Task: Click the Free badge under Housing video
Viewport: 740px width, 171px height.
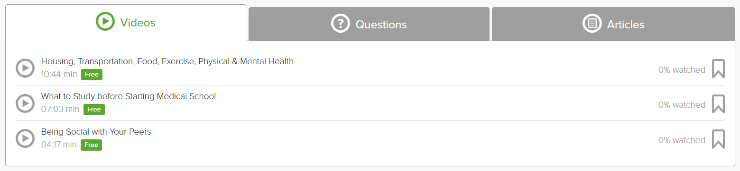Action: pyautogui.click(x=92, y=75)
